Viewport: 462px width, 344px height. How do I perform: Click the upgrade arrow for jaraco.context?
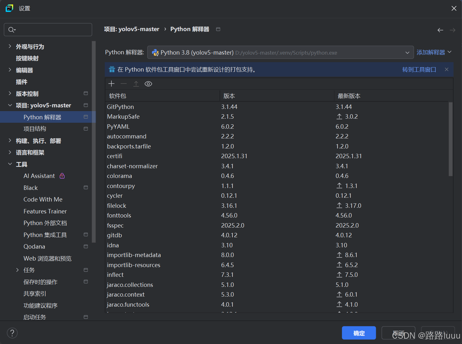click(x=339, y=294)
